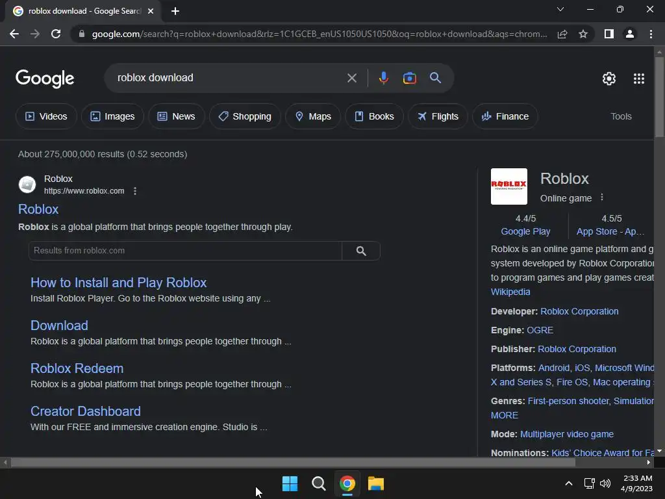The height and width of the screenshot is (499, 665).
Task: Open the App Store rating link
Action: (x=610, y=232)
